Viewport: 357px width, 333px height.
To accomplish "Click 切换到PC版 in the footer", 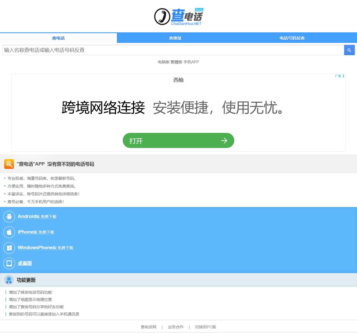I will (x=205, y=327).
